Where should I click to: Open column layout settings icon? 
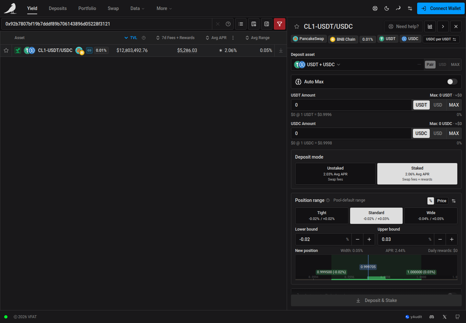pos(254,24)
